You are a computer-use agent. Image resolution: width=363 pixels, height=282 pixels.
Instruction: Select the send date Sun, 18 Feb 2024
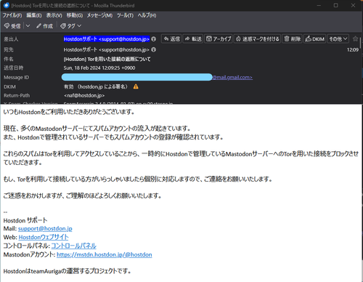99,68
